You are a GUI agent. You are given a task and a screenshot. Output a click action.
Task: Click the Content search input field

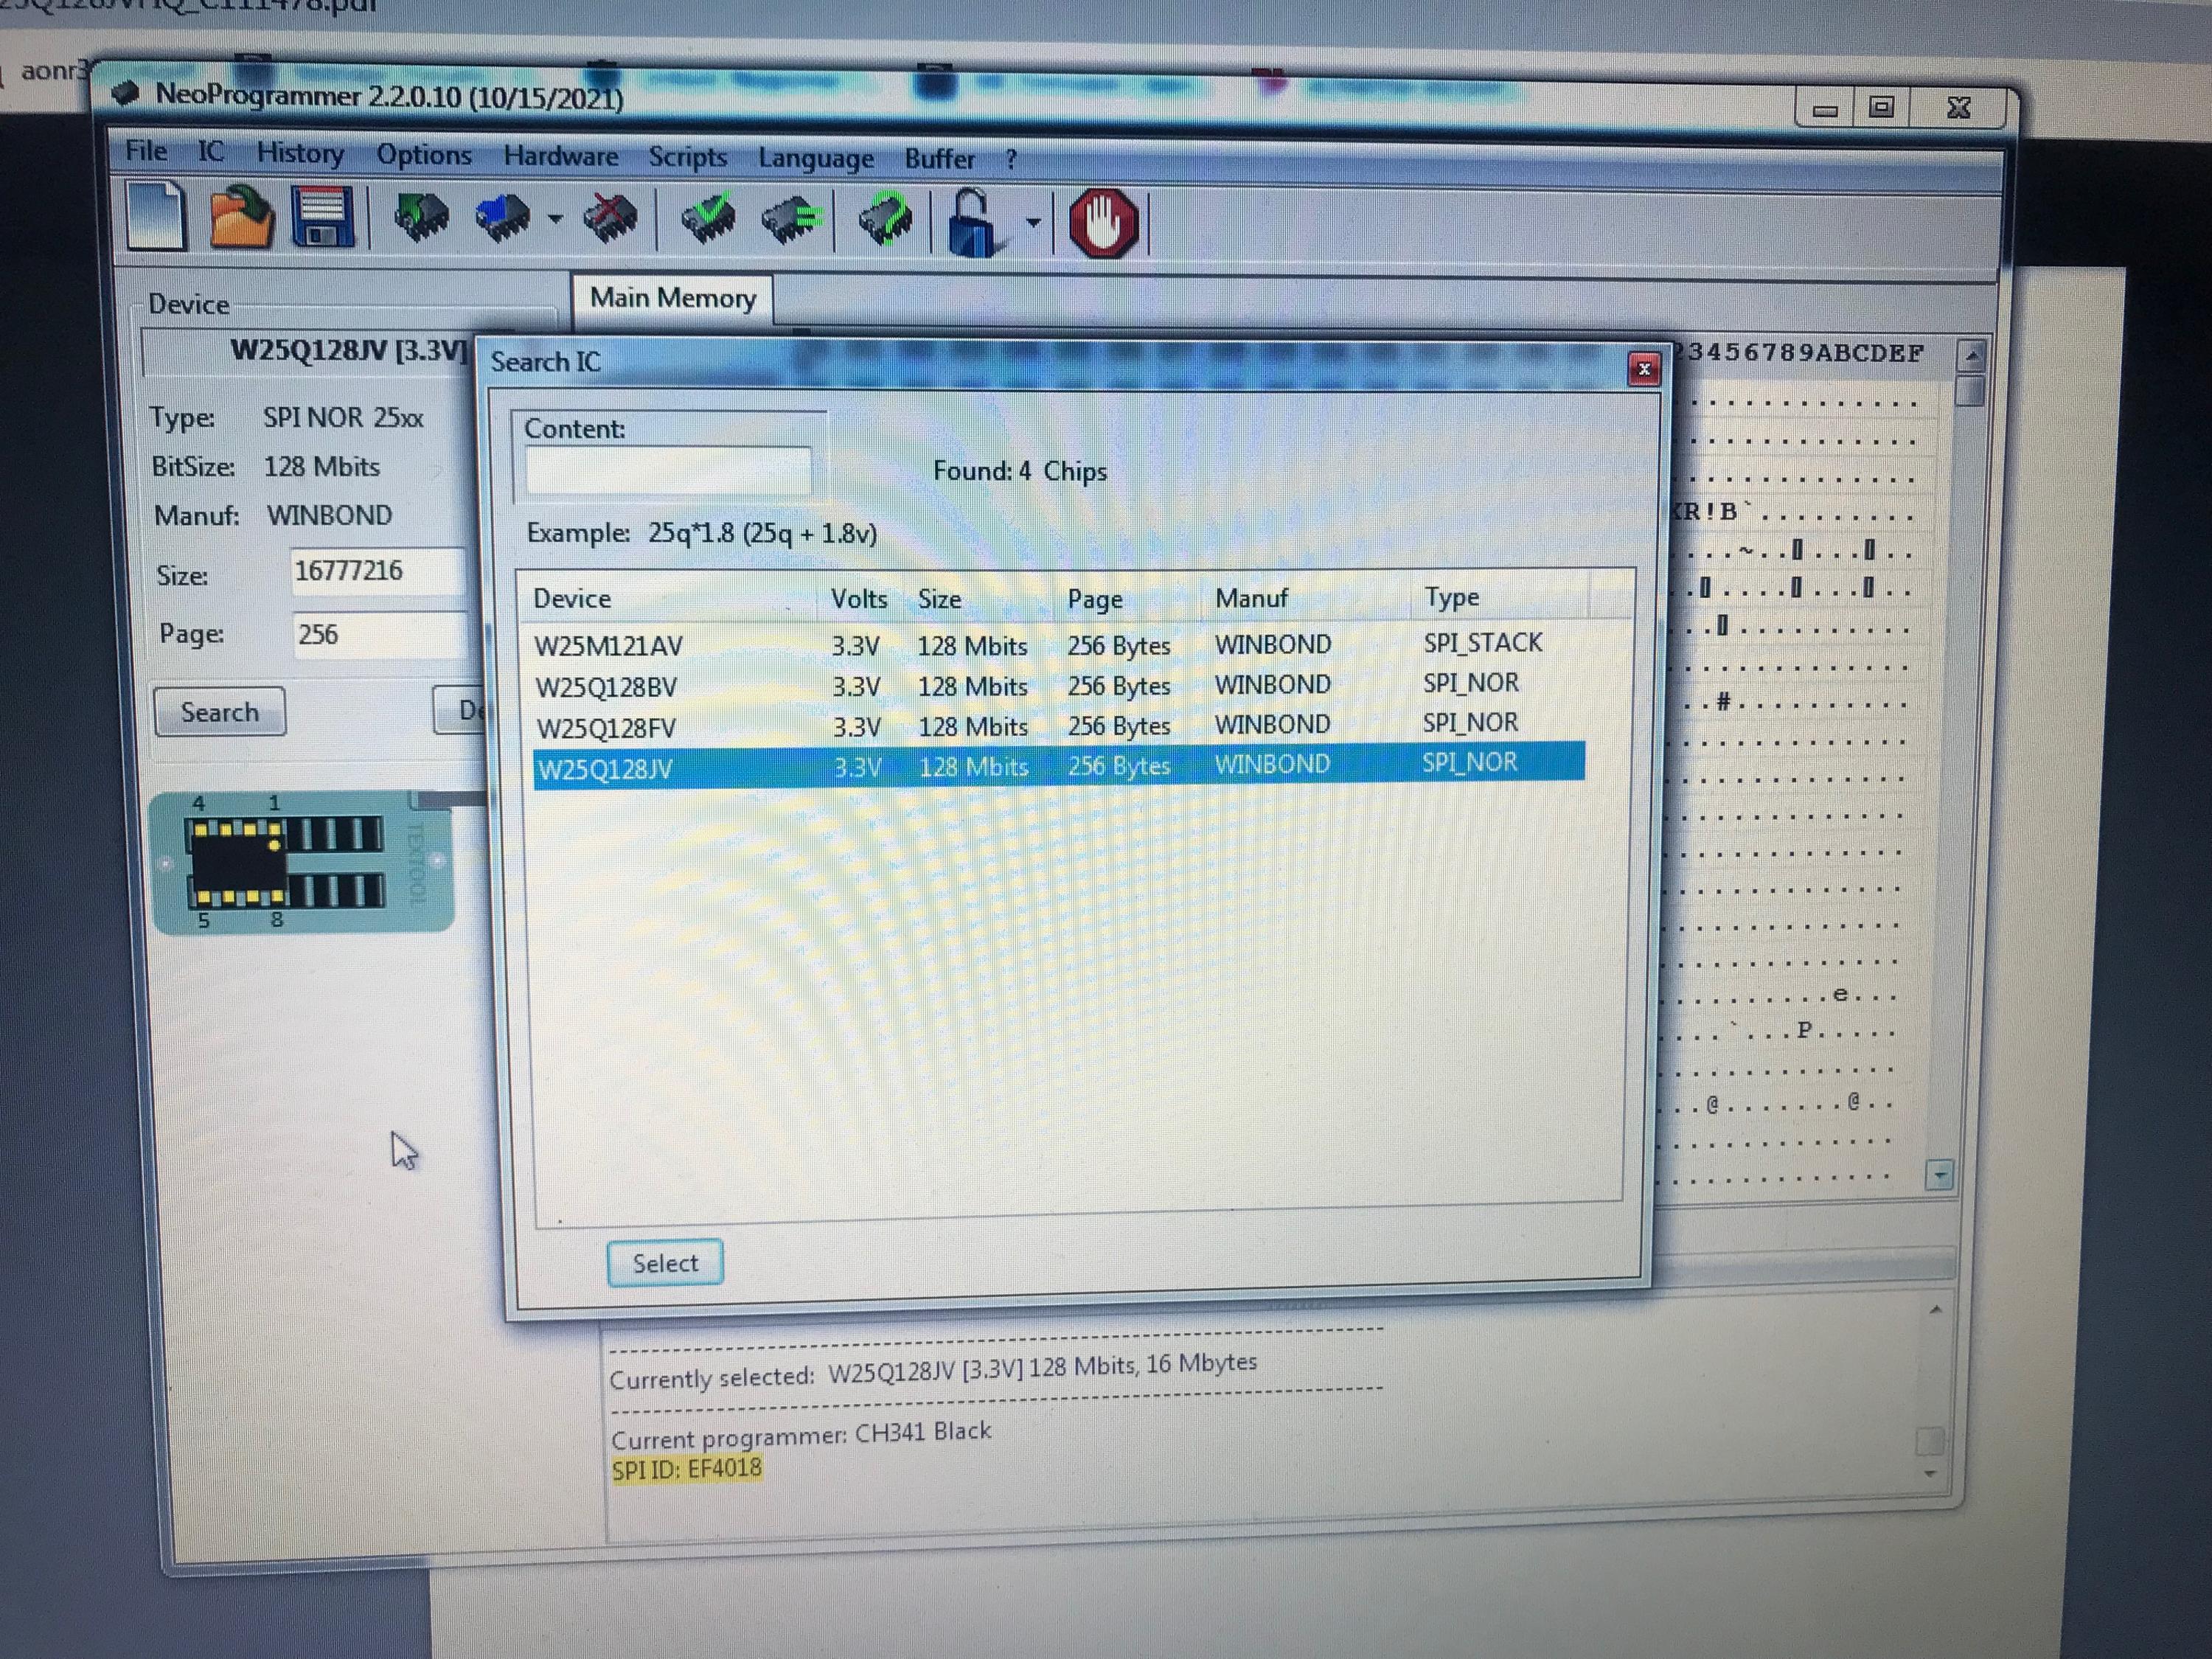click(668, 471)
